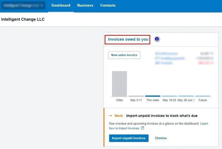Click the Import unpaid invoices button
222x149 pixels.
click(129, 138)
